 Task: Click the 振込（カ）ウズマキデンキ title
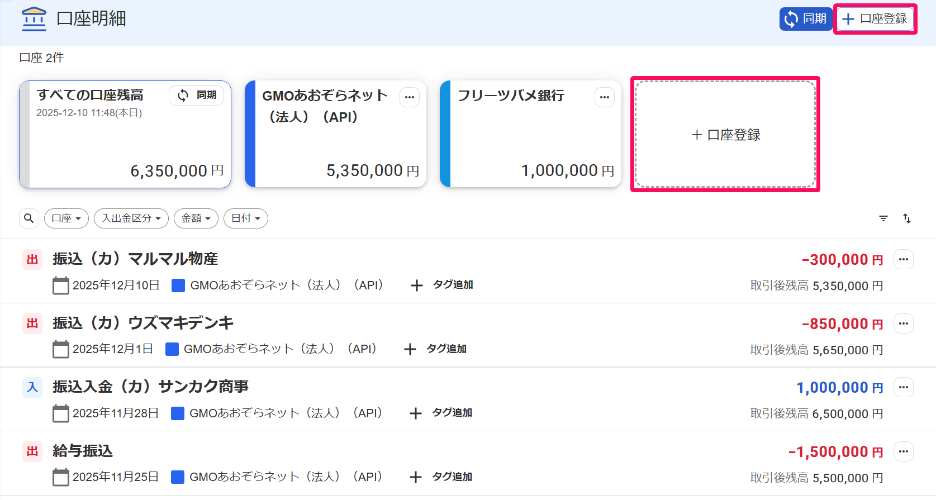click(x=143, y=323)
